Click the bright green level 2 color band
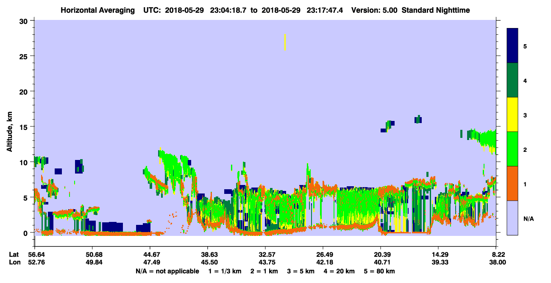 click(512, 149)
